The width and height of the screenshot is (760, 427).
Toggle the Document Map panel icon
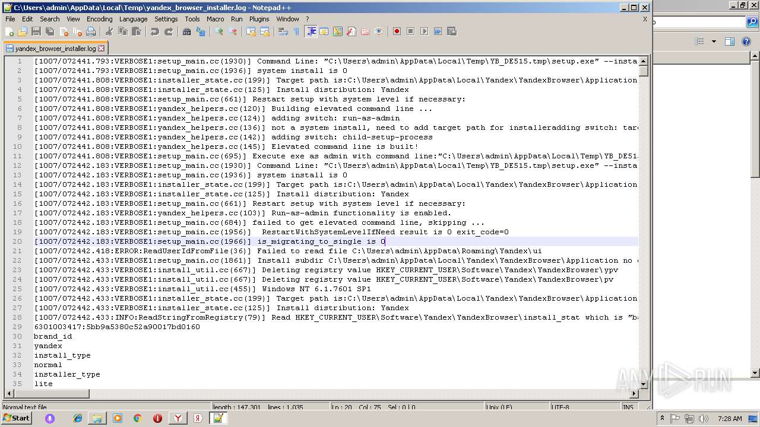(337, 31)
